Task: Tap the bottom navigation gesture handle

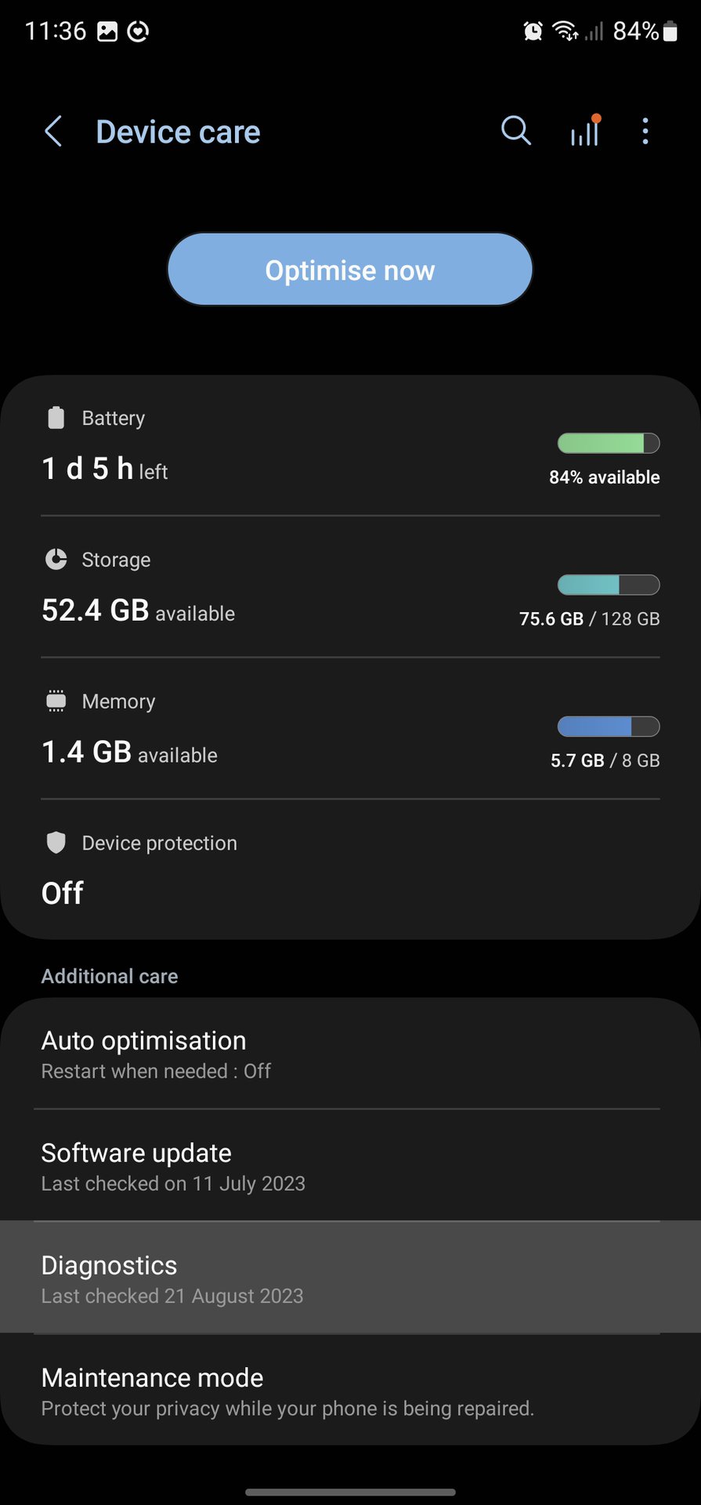Action: click(x=350, y=1492)
